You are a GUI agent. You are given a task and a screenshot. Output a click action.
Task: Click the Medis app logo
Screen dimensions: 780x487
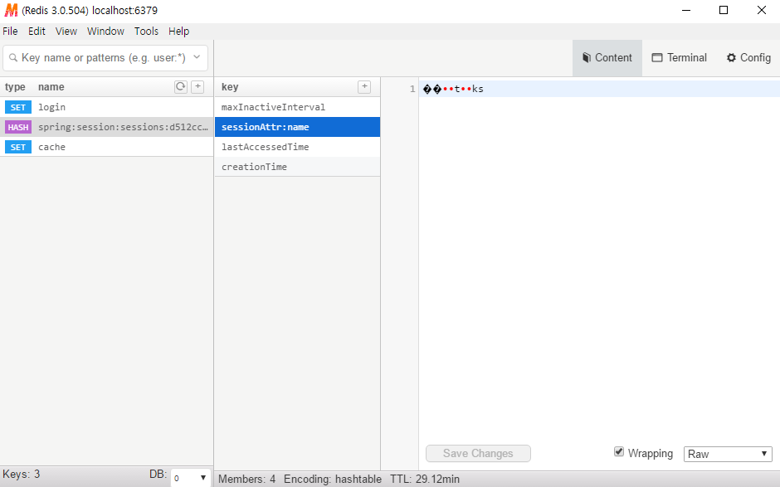click(11, 10)
